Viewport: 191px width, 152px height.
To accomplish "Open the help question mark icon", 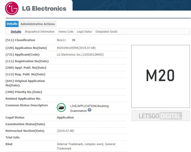I will coord(89,110).
